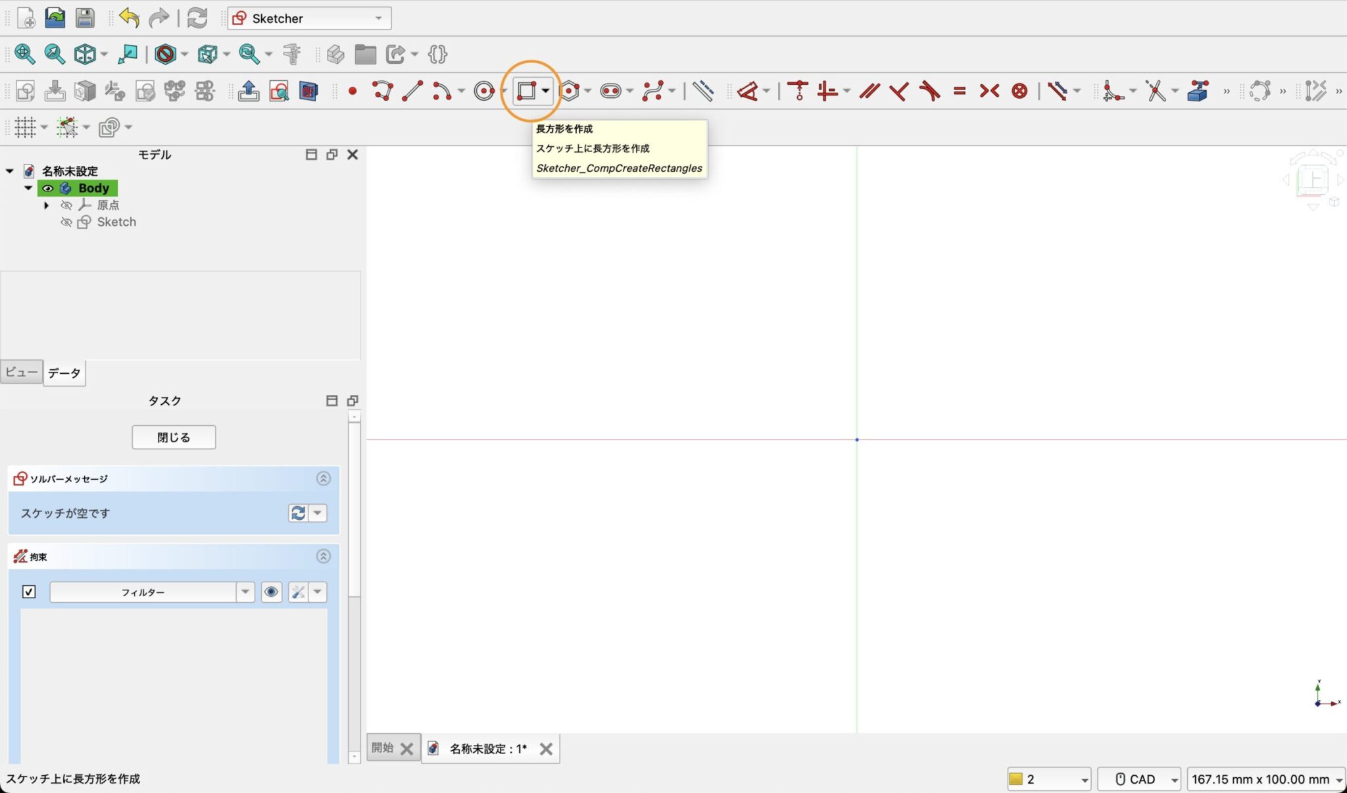Switch to the データ tab

click(64, 373)
